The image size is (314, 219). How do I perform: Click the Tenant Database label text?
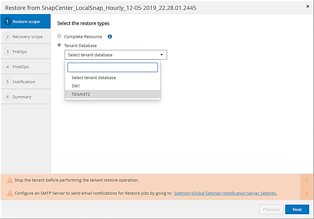(x=80, y=45)
